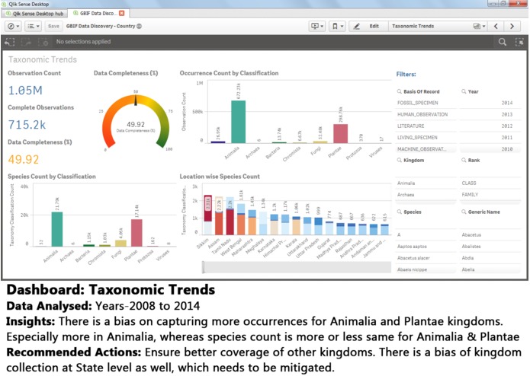
Task: Click the Sikkim stacked bar in Location chart
Action: (x=208, y=215)
